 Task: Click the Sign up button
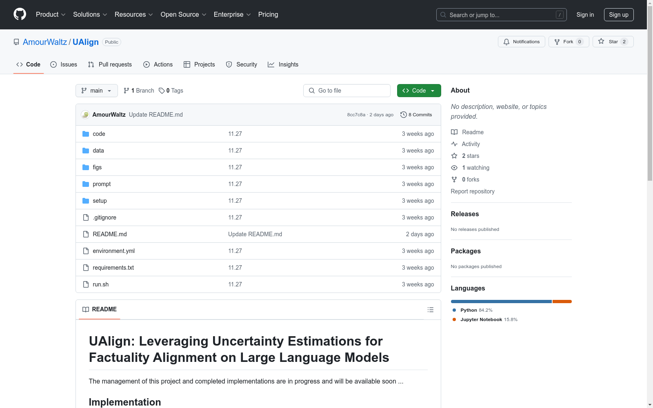619,15
